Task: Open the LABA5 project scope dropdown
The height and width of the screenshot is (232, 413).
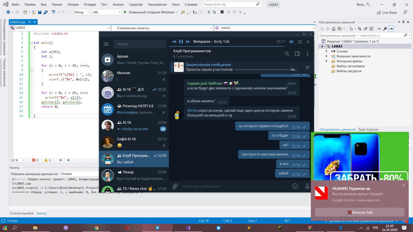Action: click(x=60, y=28)
